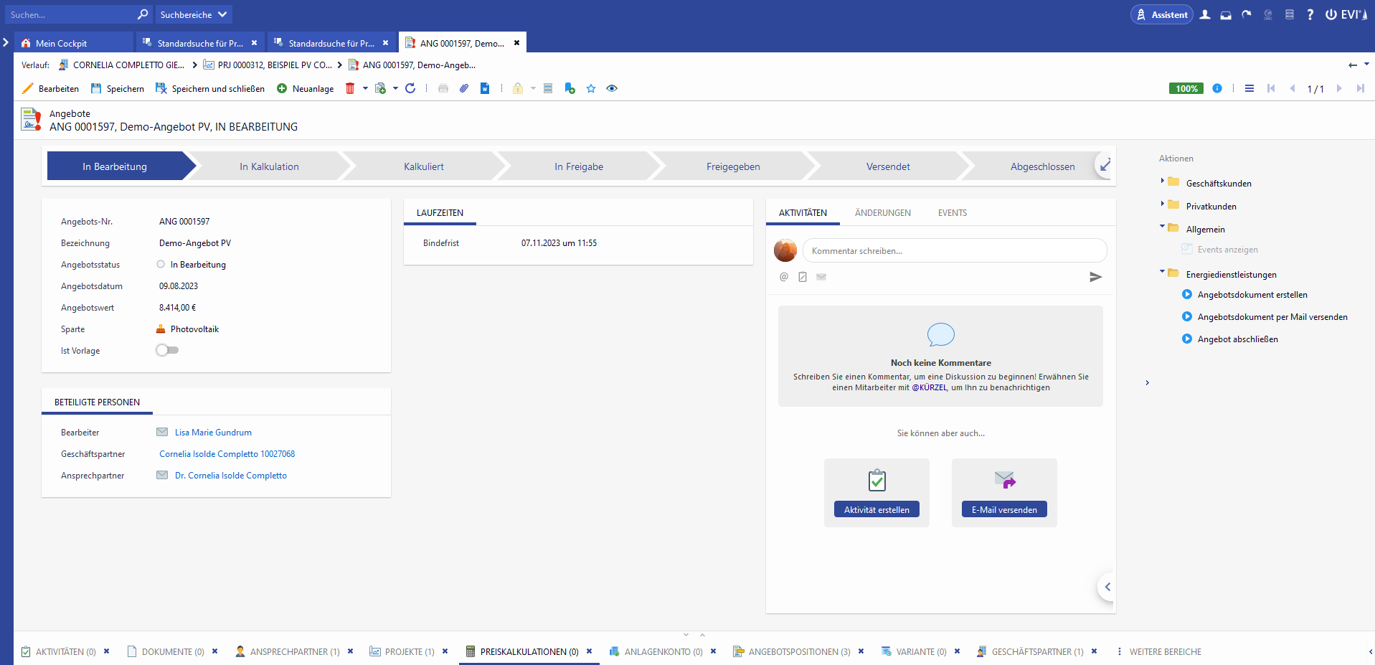Click the Word document export icon
Screen dimensions: 1375x665
pos(485,88)
